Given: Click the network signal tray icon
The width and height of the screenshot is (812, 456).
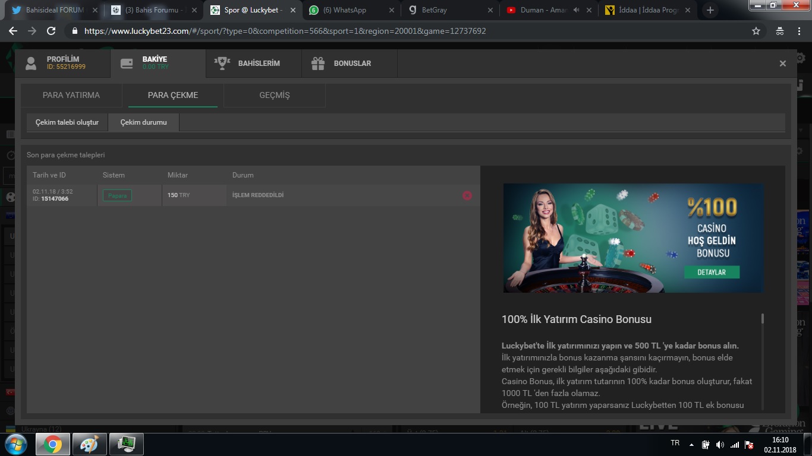Looking at the screenshot, I should point(734,445).
